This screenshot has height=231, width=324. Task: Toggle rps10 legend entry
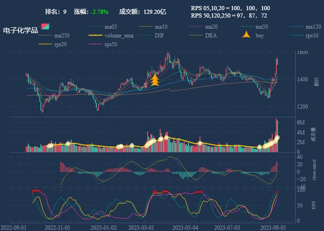click(297, 35)
